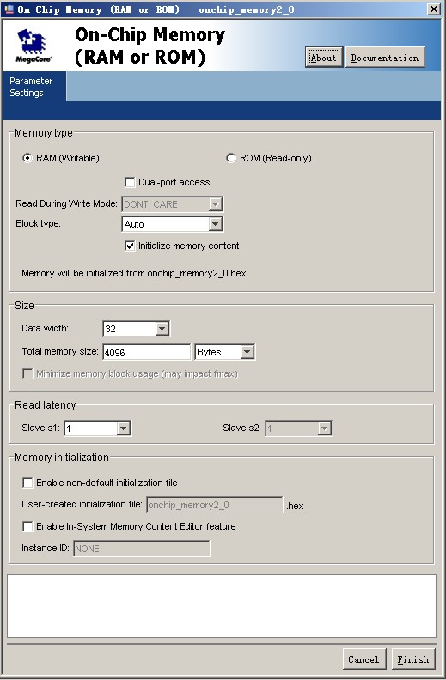Click the About button

(x=324, y=58)
